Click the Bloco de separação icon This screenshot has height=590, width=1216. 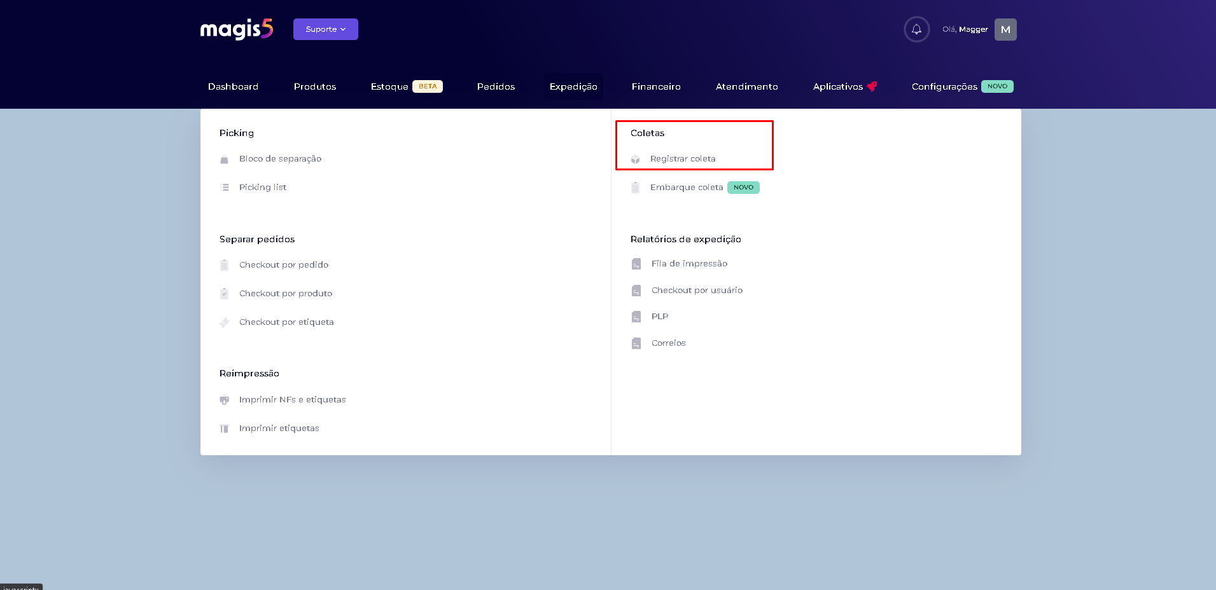224,159
